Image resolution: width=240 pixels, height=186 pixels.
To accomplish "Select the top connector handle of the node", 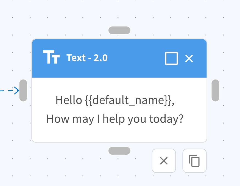I will point(119,30).
